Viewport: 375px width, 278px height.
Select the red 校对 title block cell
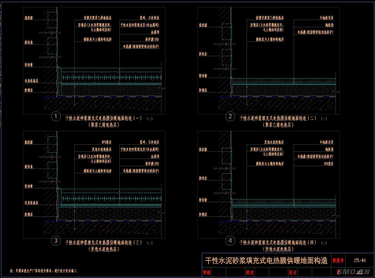tap(250, 273)
